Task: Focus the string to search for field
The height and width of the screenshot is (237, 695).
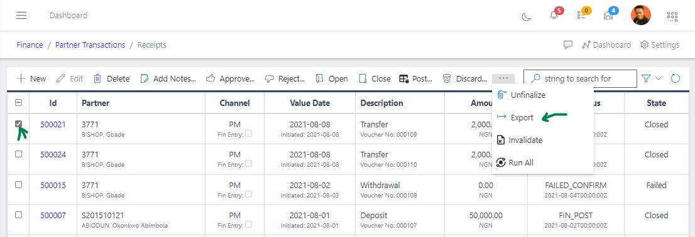Action: 580,79
